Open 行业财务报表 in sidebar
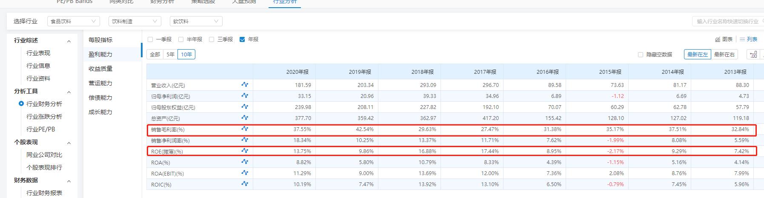Image resolution: width=764 pixels, height=198 pixels. click(44, 193)
